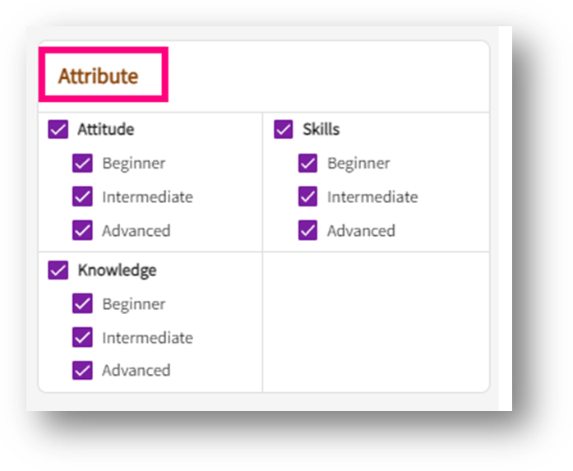Uncheck the Skills parent checkbox
Viewport: 573px width, 471px height.
pyautogui.click(x=284, y=130)
